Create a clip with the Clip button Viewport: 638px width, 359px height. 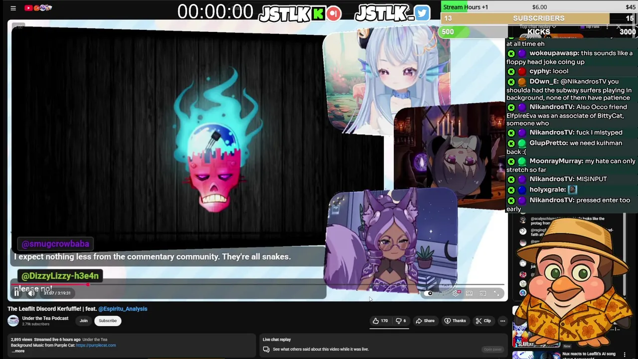coord(483,321)
